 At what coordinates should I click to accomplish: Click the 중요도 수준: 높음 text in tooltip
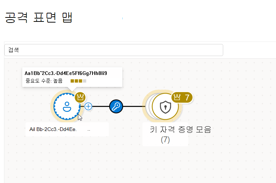coord(44,81)
